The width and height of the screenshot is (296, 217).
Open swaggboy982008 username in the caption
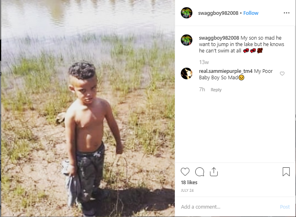pyautogui.click(x=219, y=38)
